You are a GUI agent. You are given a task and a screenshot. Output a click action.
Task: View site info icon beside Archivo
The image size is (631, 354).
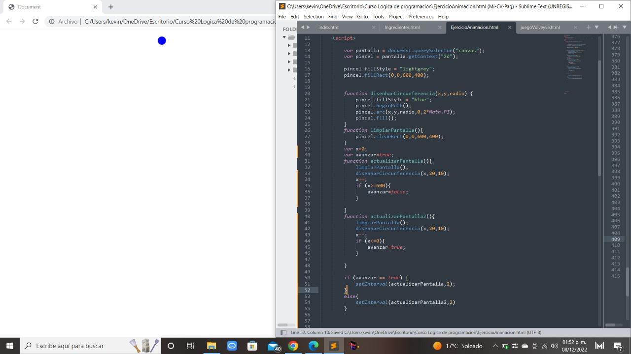point(51,21)
